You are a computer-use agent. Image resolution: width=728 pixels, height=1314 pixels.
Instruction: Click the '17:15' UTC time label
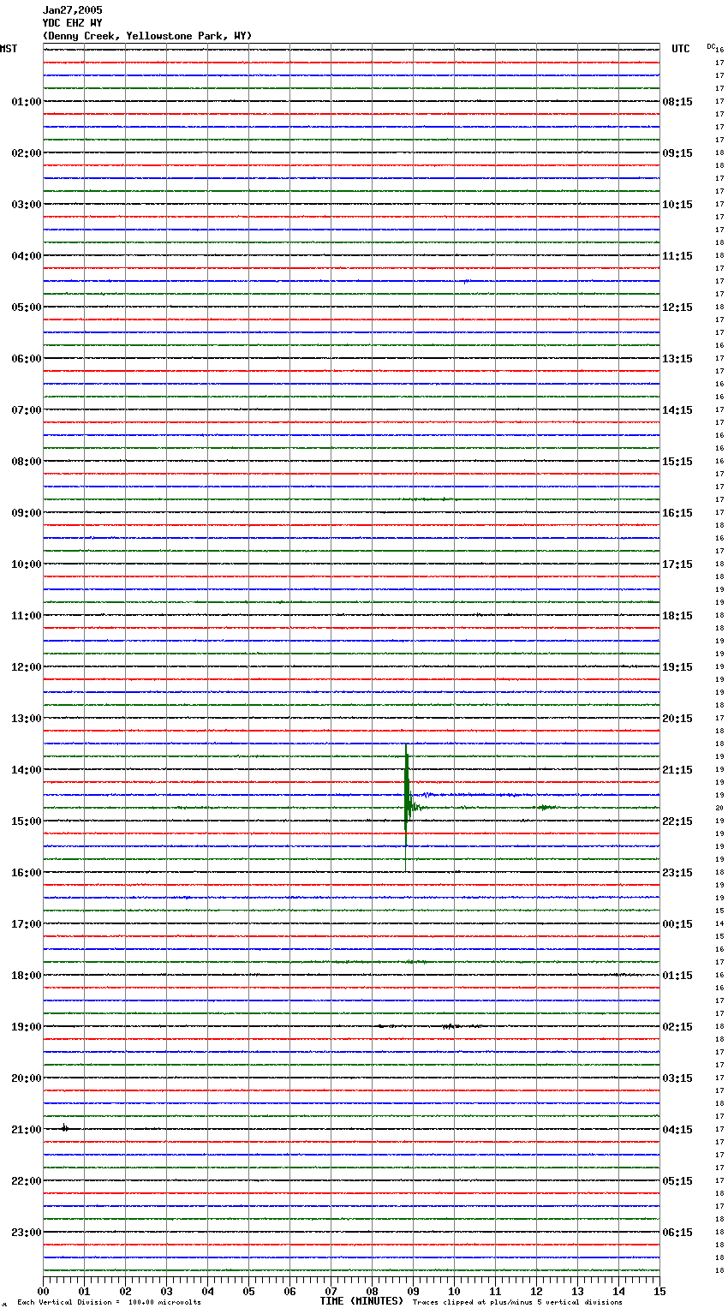tap(677, 564)
